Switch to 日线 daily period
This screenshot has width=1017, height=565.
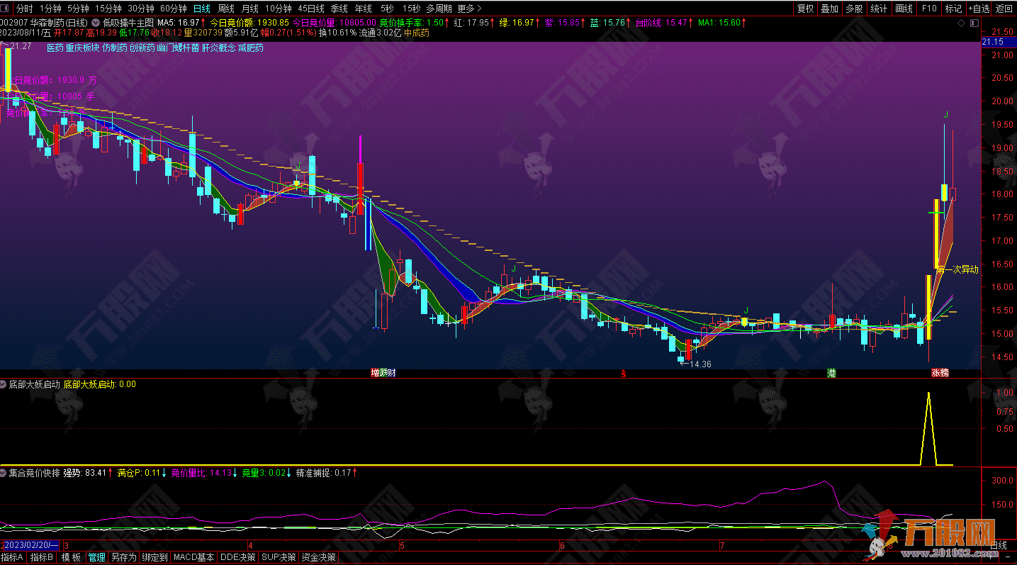(201, 9)
